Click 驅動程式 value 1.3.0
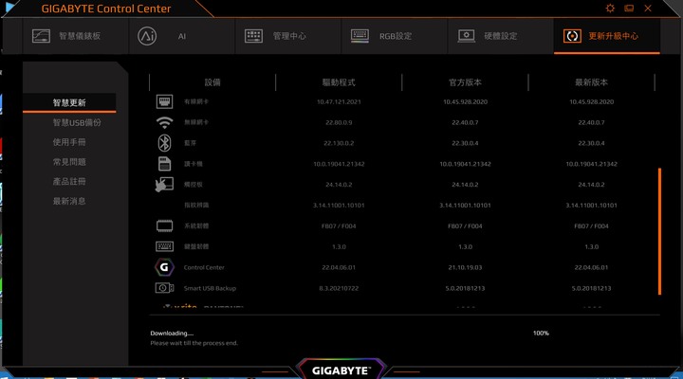The image size is (683, 379). (339, 246)
